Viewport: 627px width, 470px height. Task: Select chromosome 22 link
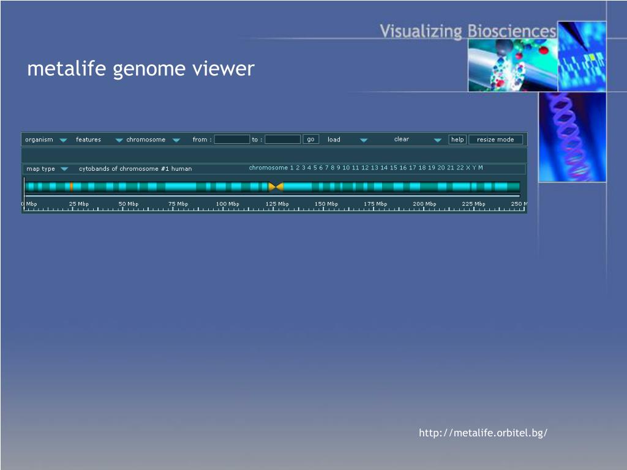pyautogui.click(x=460, y=168)
